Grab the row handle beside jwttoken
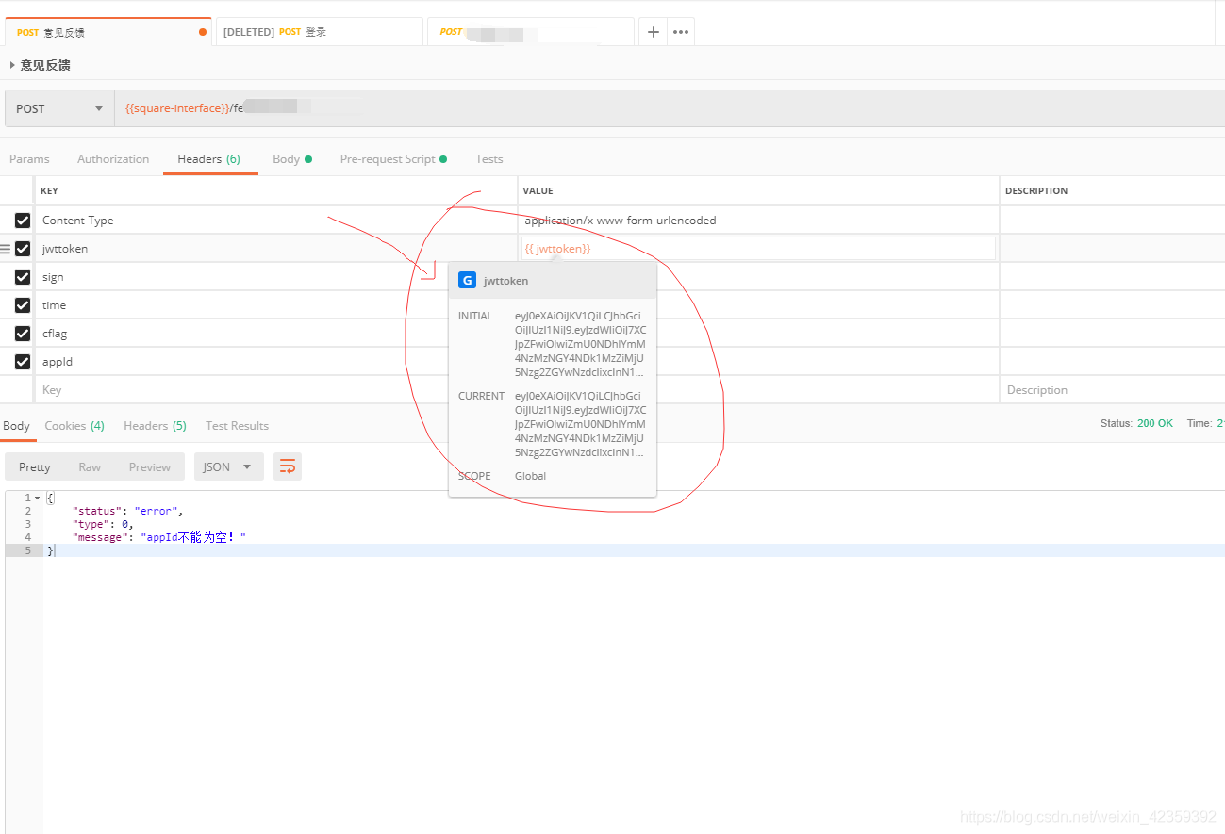Viewport: 1225px width, 834px height. [x=6, y=249]
